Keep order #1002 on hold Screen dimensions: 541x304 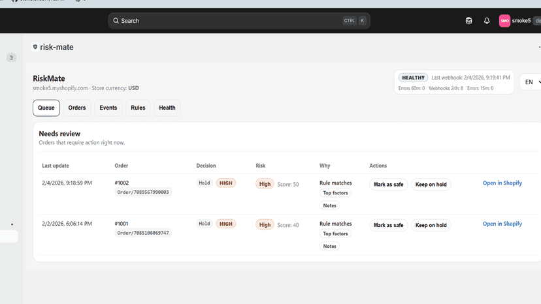pos(431,185)
